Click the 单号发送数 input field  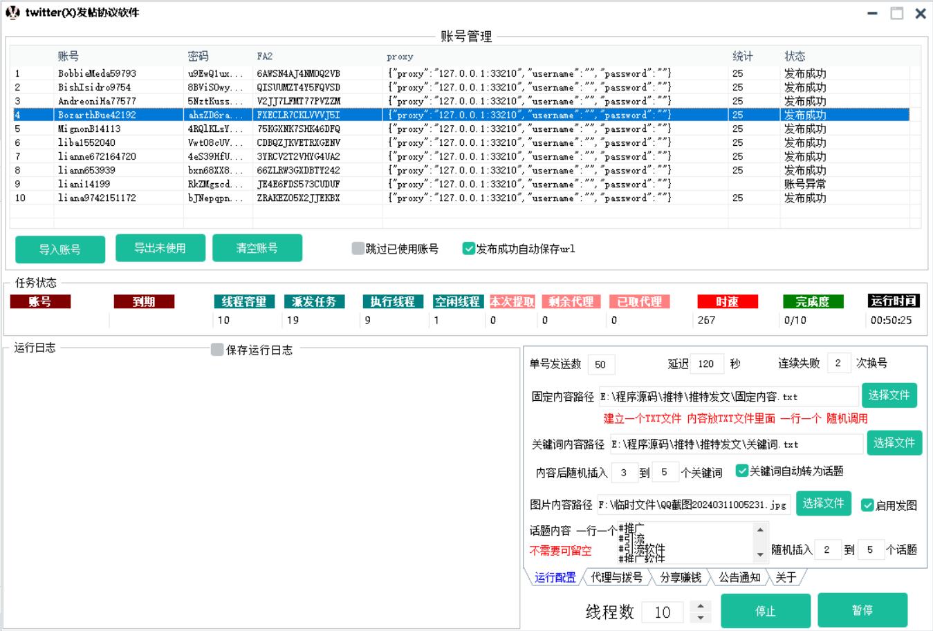tap(600, 364)
